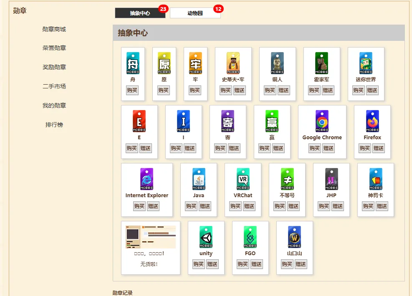
Task: Click 购买 under 山口山
Action: (287, 264)
